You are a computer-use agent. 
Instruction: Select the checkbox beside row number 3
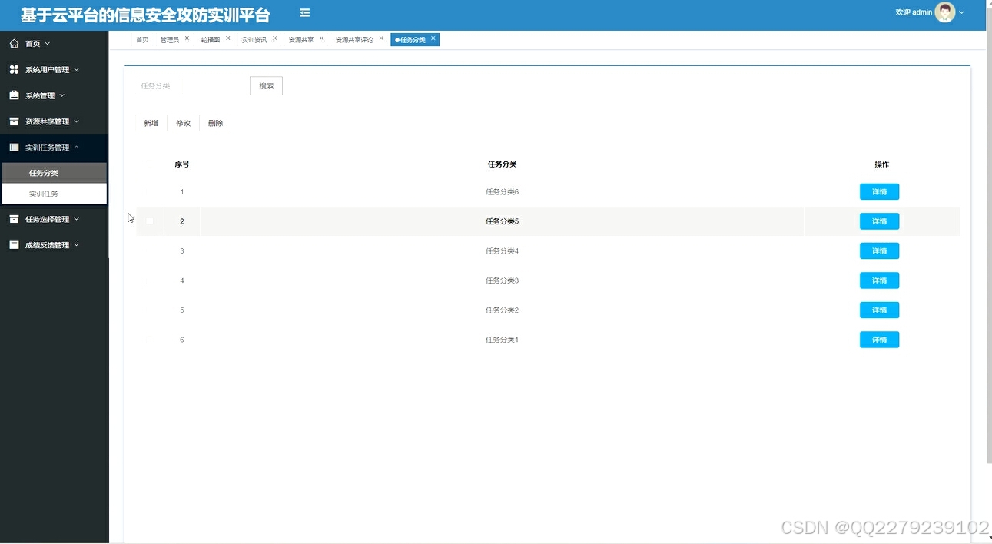pos(149,250)
